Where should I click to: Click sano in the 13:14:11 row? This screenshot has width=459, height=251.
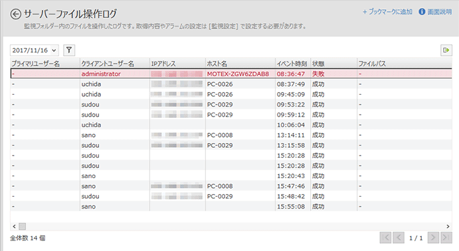(x=88, y=135)
